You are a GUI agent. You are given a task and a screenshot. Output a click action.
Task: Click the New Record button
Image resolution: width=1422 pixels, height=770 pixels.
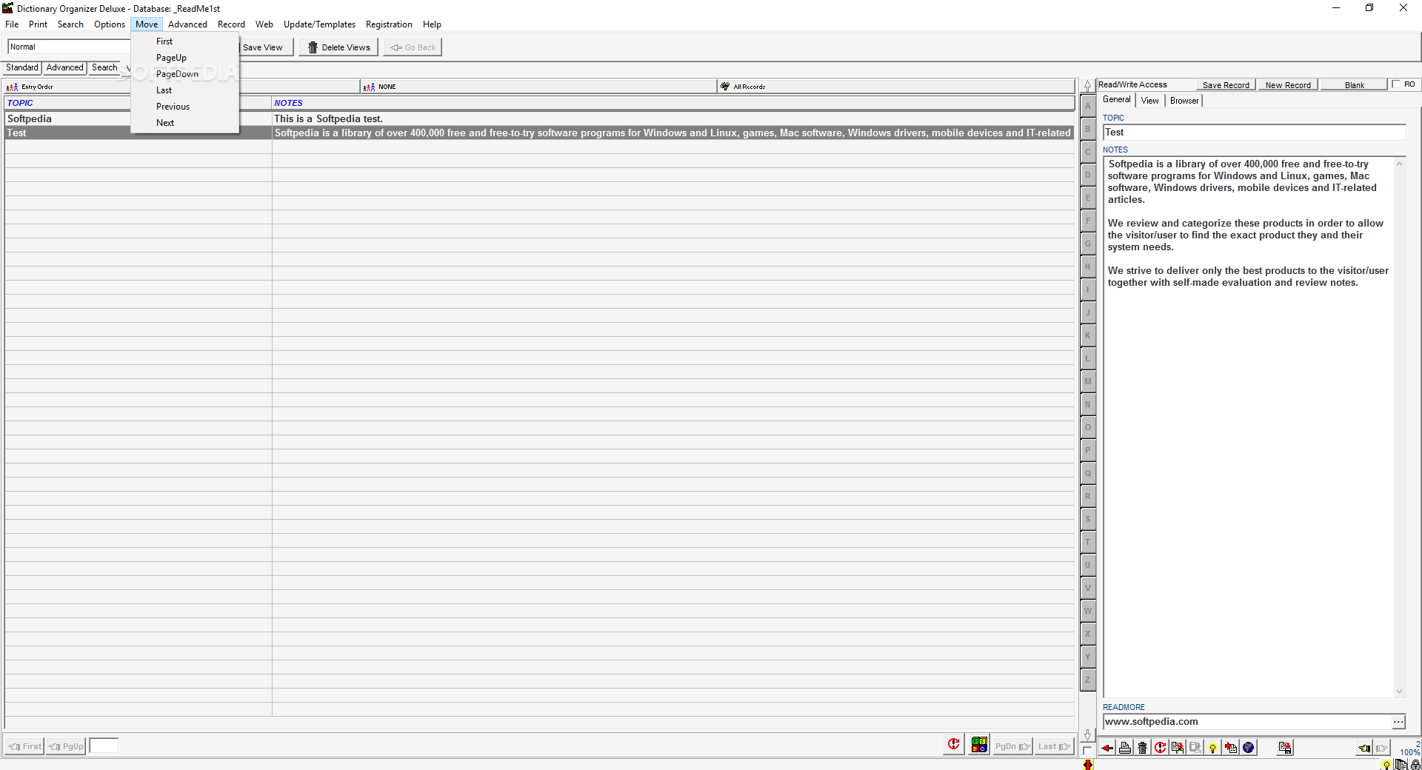pos(1288,85)
